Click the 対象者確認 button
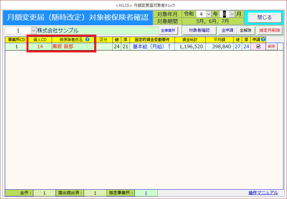 tap(199, 30)
